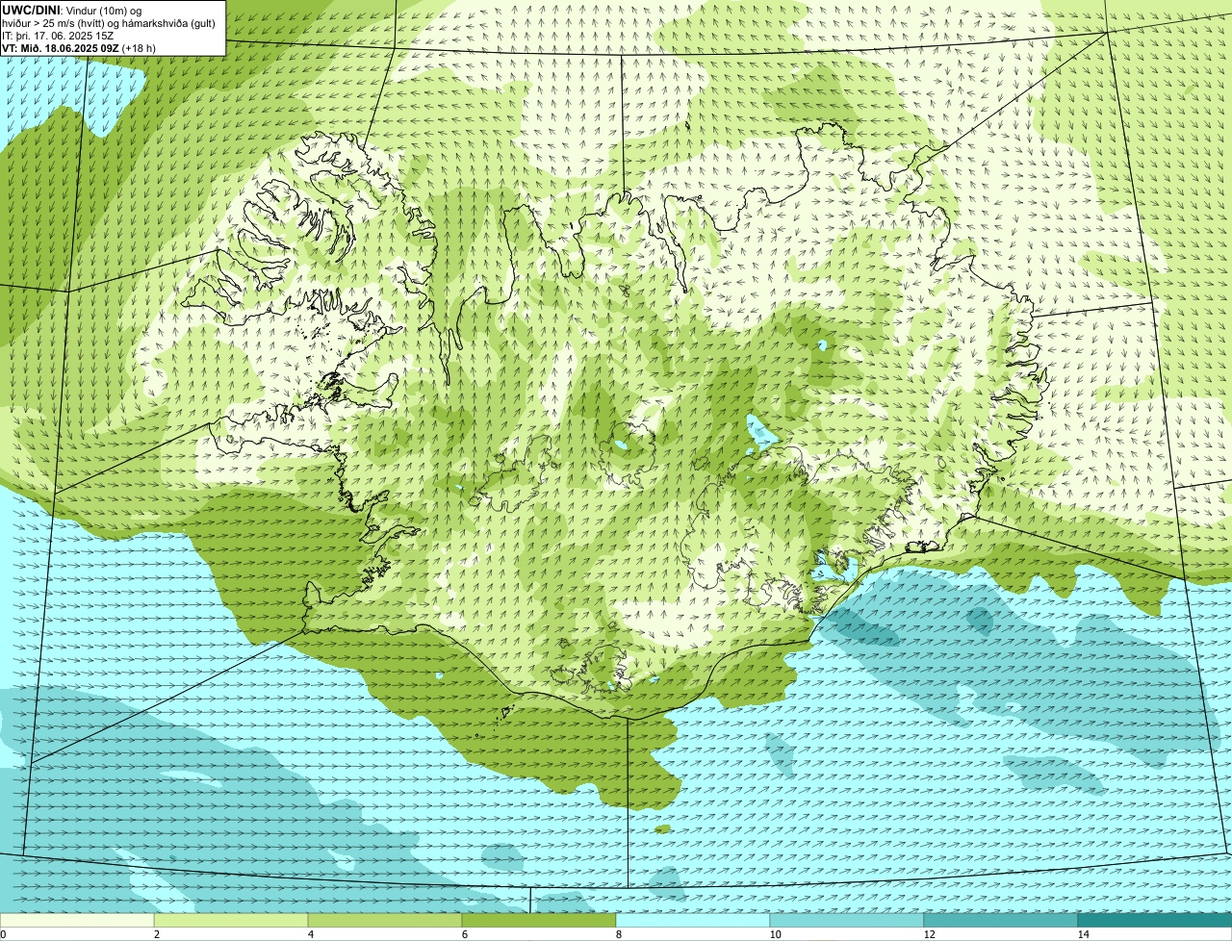
Task: Click the 8–10 m/s pale cyan legend swatch
Action: 693,920
